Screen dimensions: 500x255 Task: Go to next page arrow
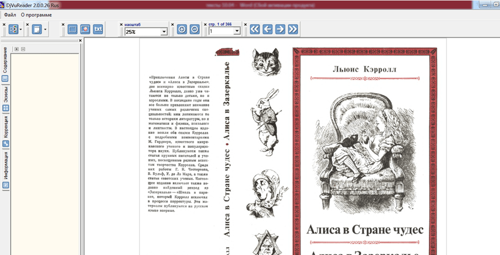pos(280,29)
